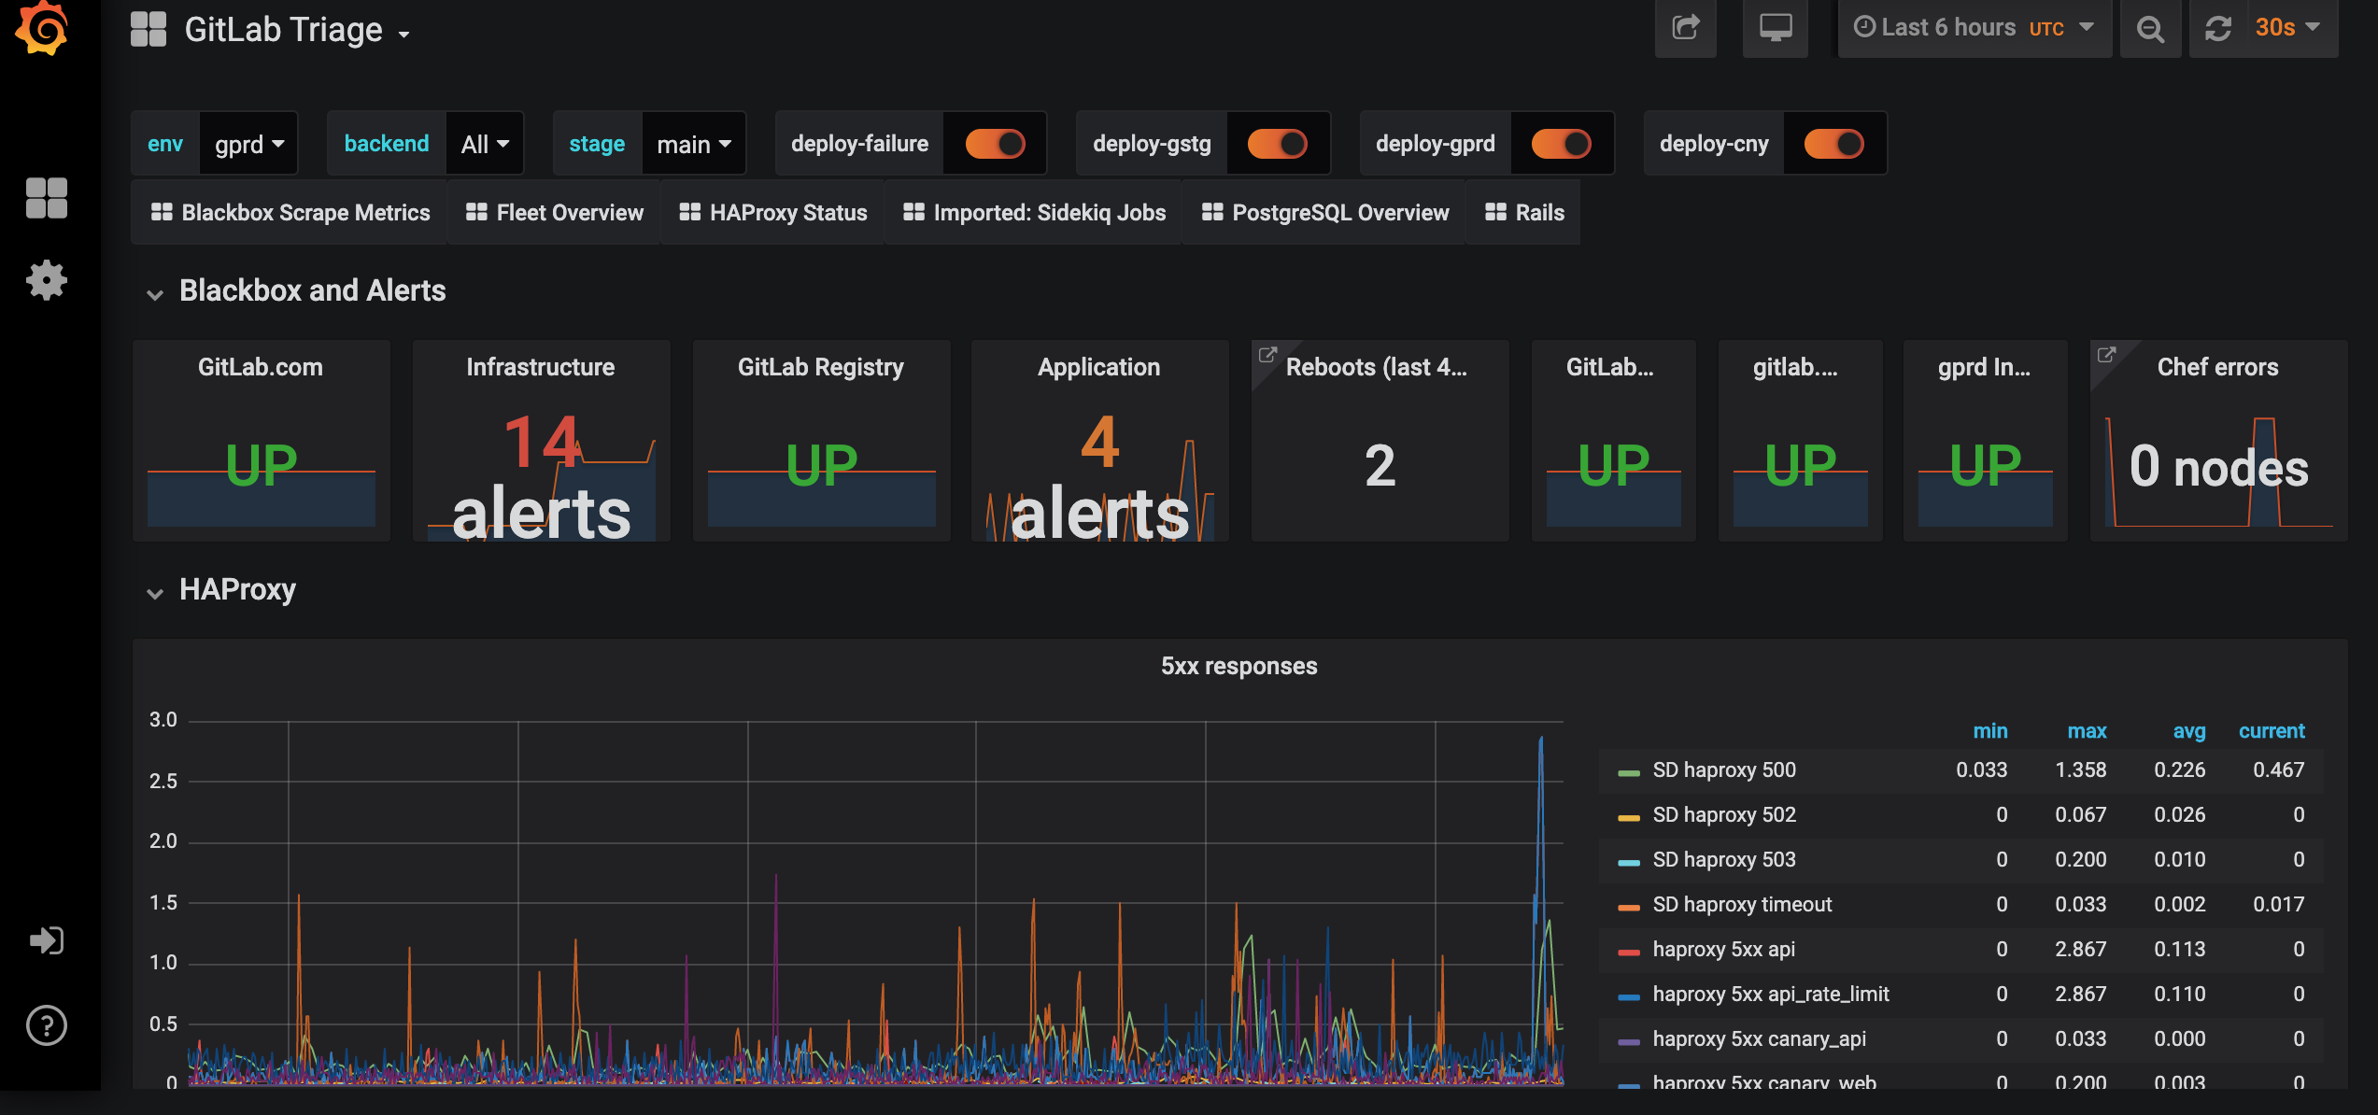Screen dimensions: 2378x1115
Task: Click the refresh dashboard icon
Action: coord(2218,28)
